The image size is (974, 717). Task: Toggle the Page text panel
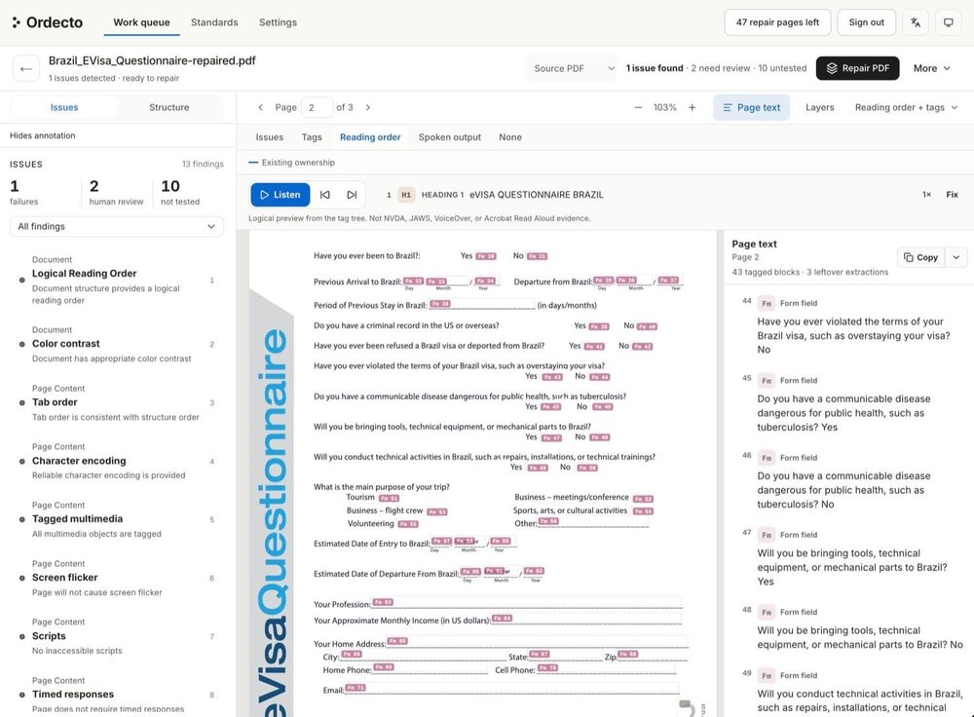pos(752,107)
